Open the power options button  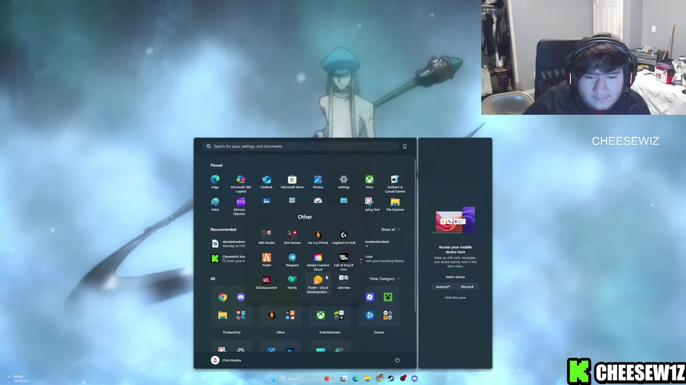coord(397,360)
